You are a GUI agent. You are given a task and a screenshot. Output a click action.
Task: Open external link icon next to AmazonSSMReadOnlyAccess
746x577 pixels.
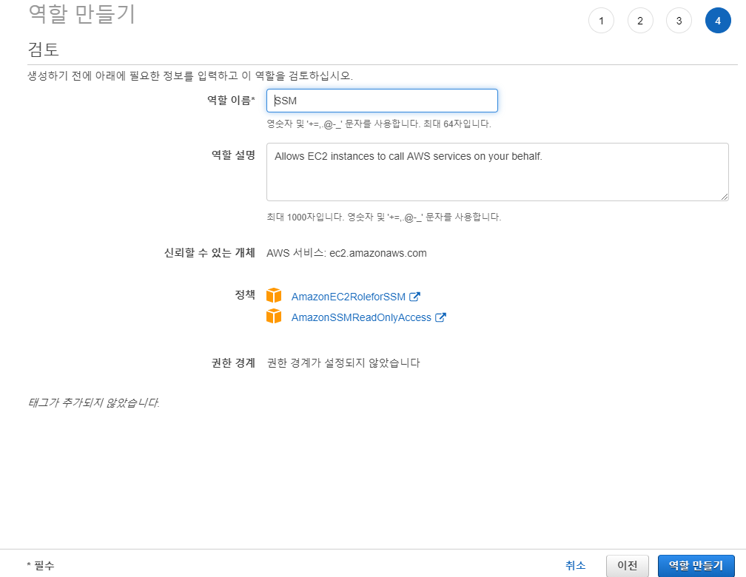440,317
